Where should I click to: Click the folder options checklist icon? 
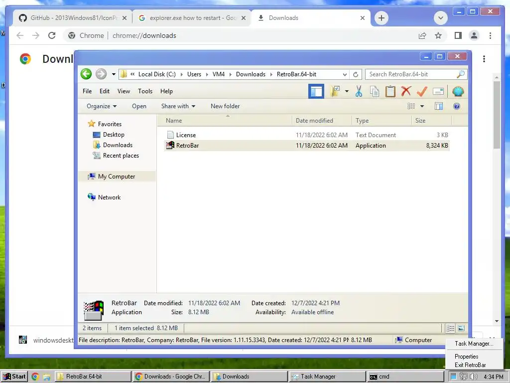pos(335,92)
